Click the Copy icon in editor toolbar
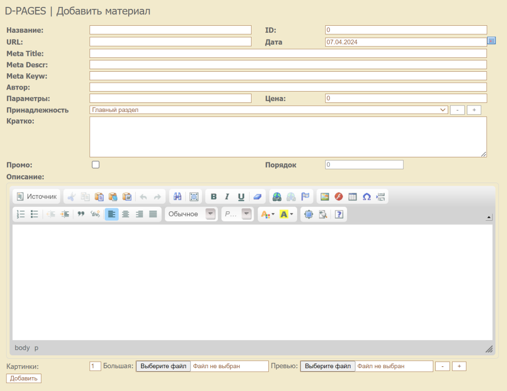The height and width of the screenshot is (391, 507). pyautogui.click(x=85, y=196)
